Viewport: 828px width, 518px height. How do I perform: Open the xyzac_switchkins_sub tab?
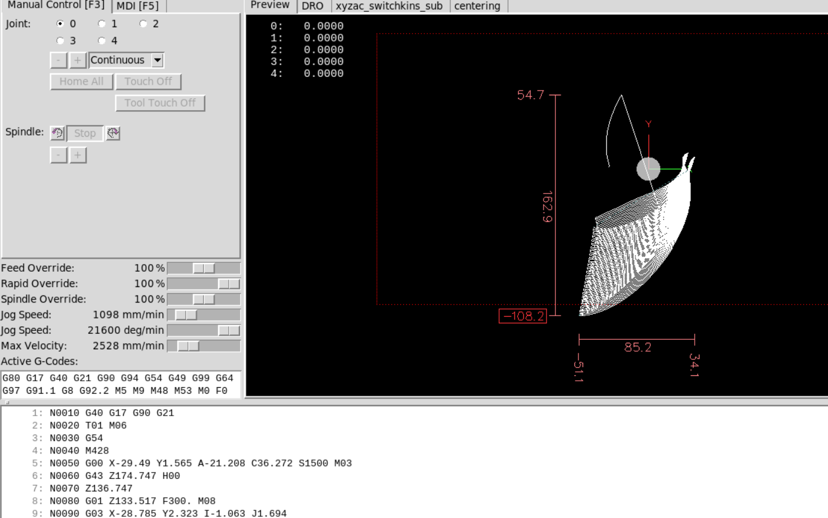[x=389, y=6]
